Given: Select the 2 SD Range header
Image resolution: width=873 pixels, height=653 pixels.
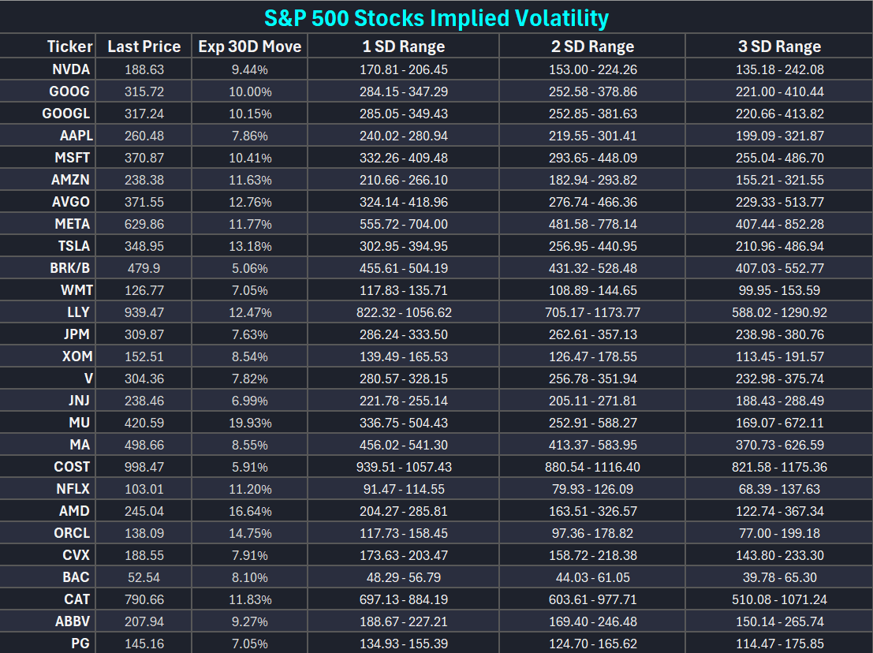Looking at the screenshot, I should click(592, 47).
